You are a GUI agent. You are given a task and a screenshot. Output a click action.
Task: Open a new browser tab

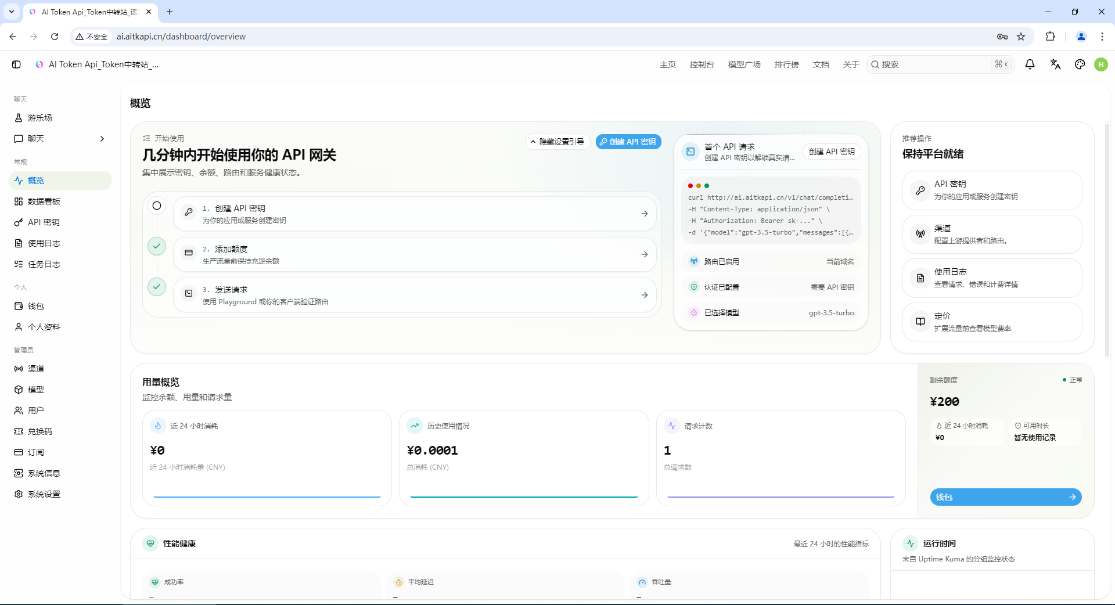point(170,12)
